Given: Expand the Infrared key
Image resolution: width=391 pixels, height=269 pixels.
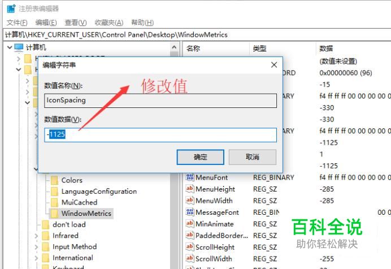Looking at the screenshot, I should pos(36,236).
